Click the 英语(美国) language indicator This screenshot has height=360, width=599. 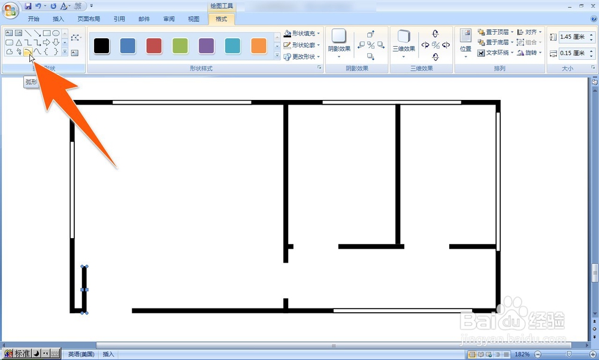point(81,354)
